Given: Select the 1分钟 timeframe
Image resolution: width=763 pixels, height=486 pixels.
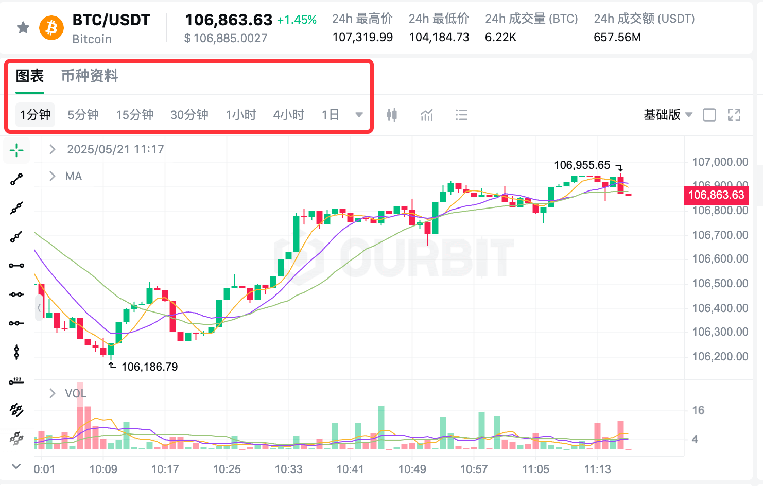Looking at the screenshot, I should 36,115.
